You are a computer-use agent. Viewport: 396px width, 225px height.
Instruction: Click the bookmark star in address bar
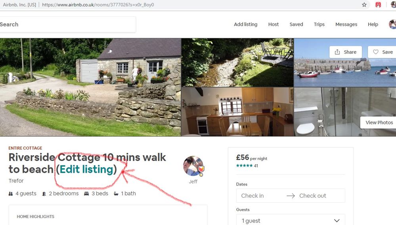click(364, 5)
